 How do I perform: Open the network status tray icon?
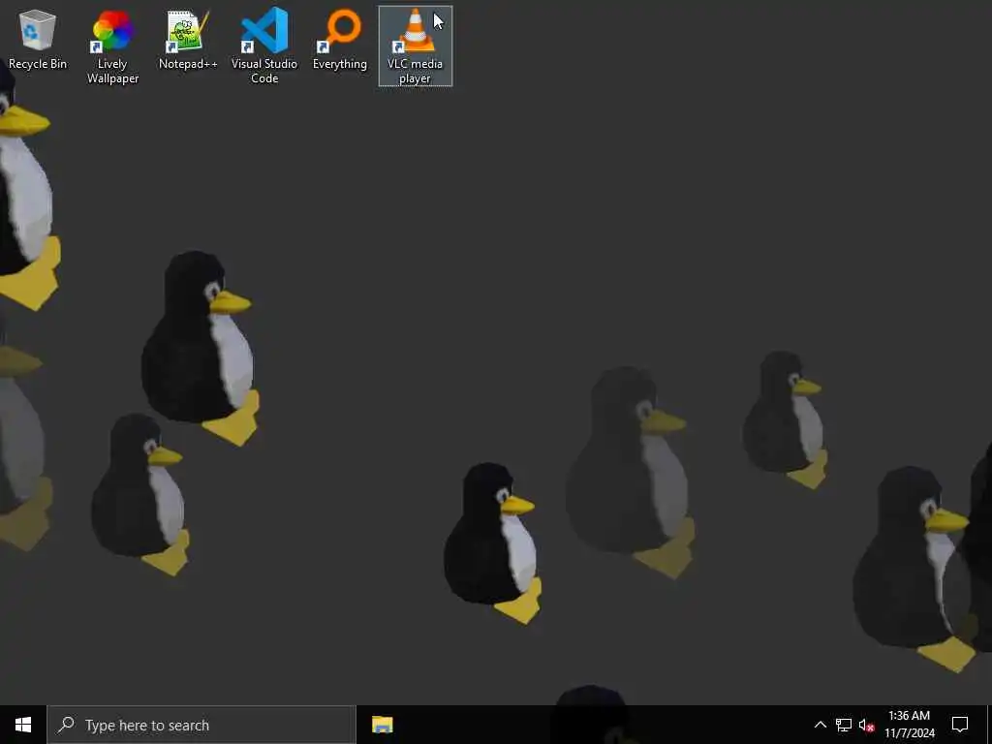[x=844, y=725]
